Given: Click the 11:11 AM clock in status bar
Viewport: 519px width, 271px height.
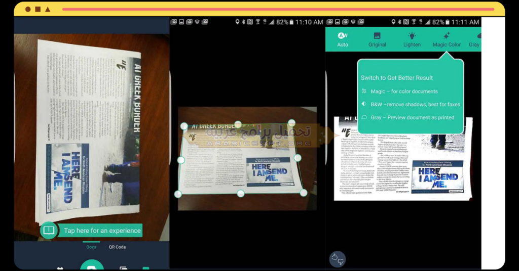Looking at the screenshot, I should (465, 22).
